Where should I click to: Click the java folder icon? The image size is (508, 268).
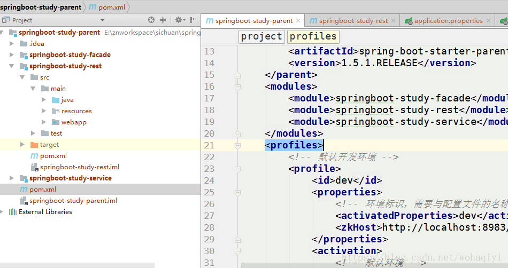click(x=56, y=100)
